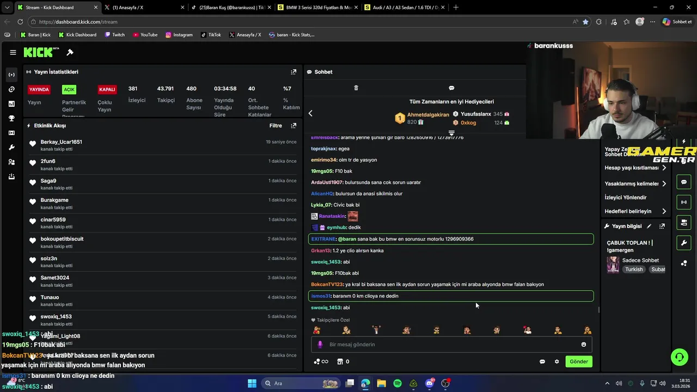Toggle the broadcast signal button on right rail
Image resolution: width=697 pixels, height=392 pixels.
(x=684, y=202)
